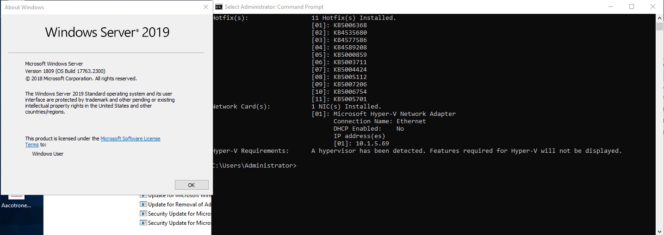Click 'Connection Name: Ethernet' line
This screenshot has height=235, width=664.
tap(380, 121)
